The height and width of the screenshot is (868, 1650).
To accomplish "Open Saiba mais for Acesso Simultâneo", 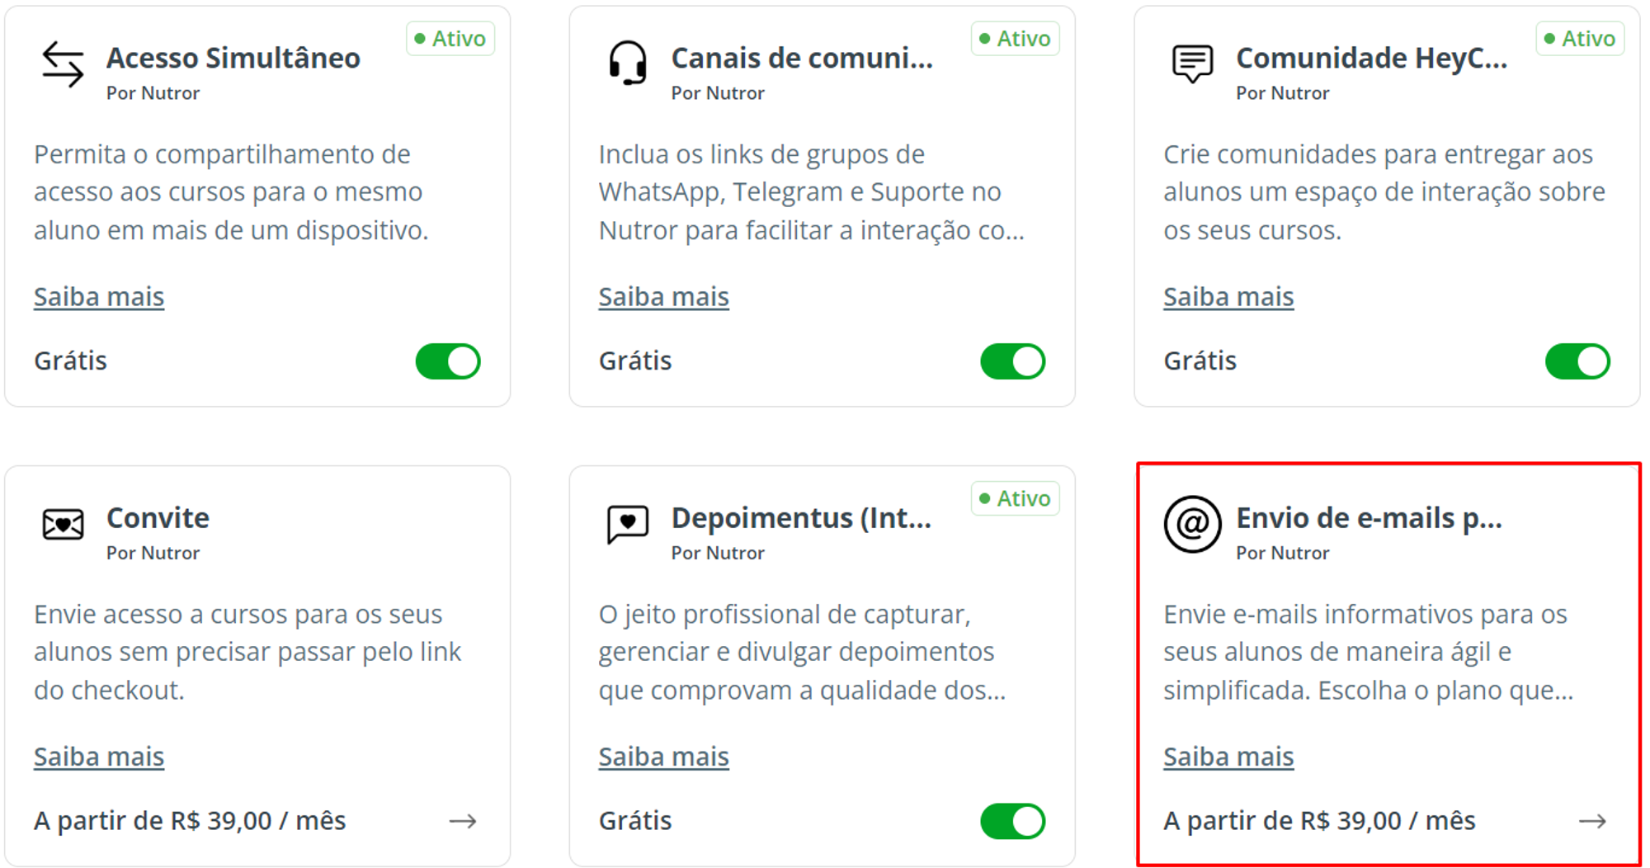I will 99,297.
